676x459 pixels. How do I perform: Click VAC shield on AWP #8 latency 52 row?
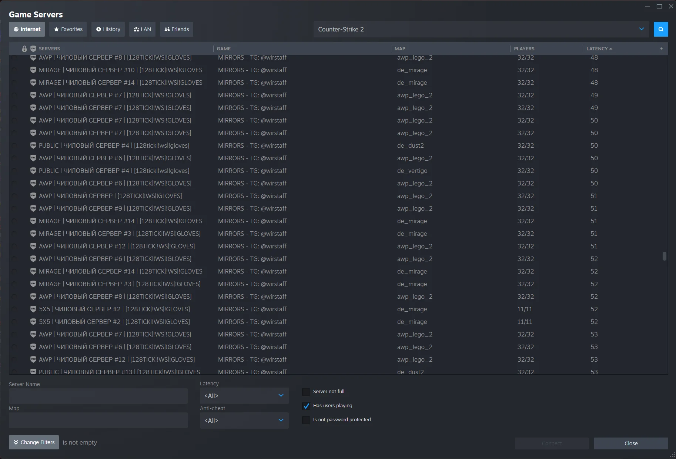[x=33, y=296]
